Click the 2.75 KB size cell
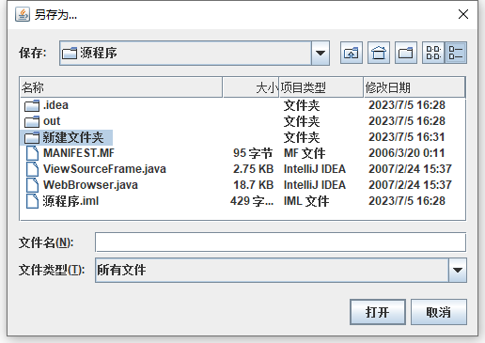 (x=253, y=169)
